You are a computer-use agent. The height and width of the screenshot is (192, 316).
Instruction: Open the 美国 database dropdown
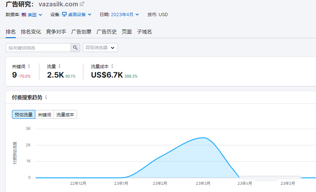pyautogui.click(x=35, y=14)
